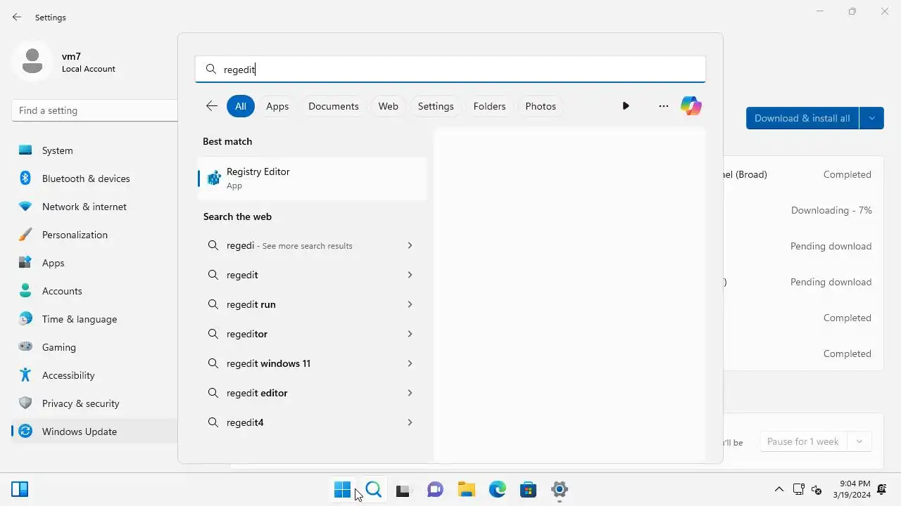The width and height of the screenshot is (901, 506).
Task: Switch to Folders search filter
Action: (x=490, y=106)
